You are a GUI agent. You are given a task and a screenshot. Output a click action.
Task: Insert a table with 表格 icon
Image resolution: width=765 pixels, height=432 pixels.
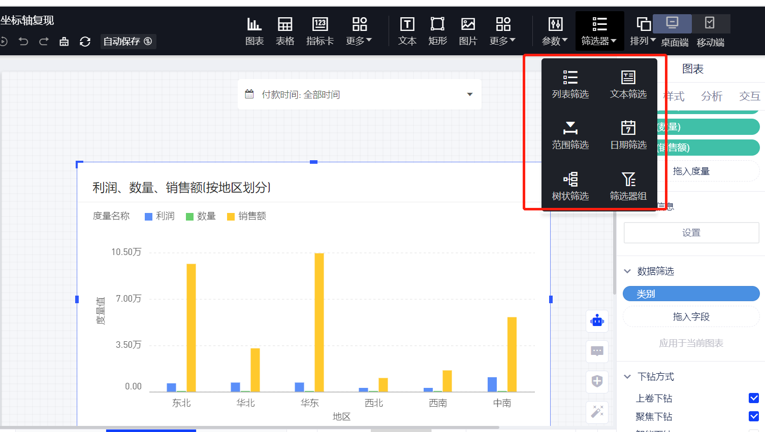click(x=285, y=31)
